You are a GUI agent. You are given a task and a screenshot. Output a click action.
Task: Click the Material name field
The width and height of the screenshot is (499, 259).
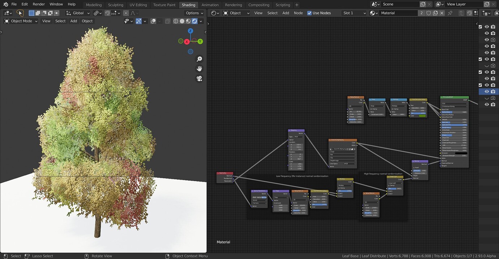point(398,13)
